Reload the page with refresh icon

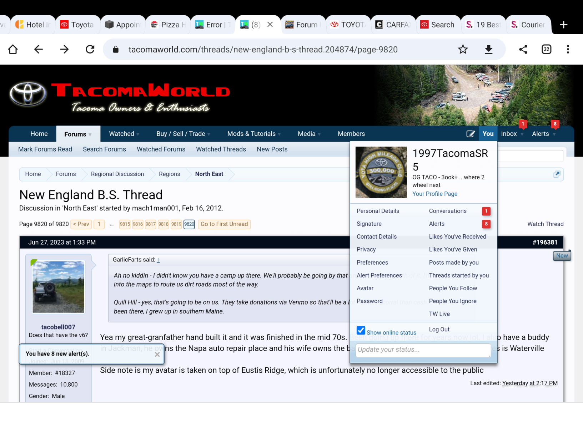90,49
